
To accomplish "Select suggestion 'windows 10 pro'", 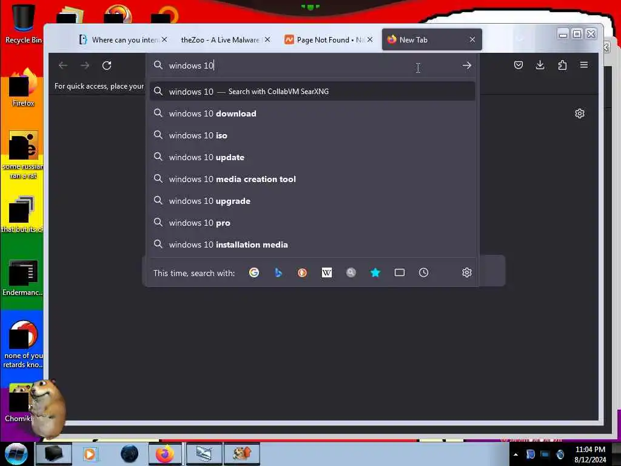I will tap(312, 223).
